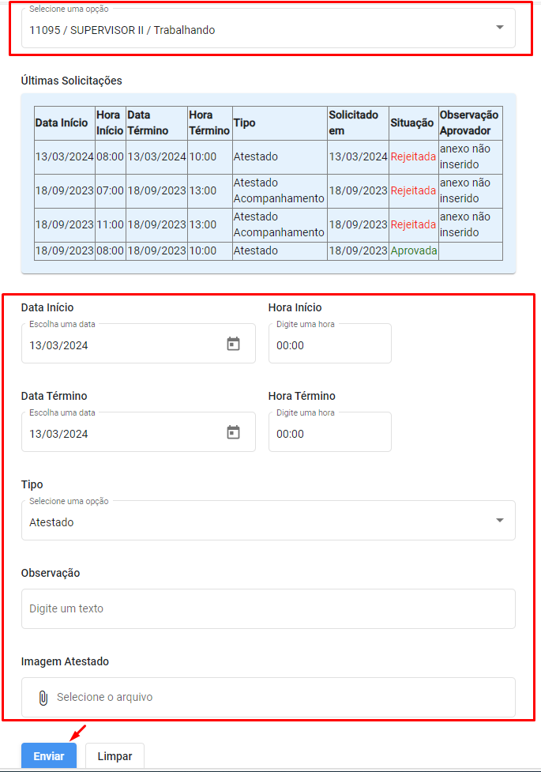541x772 pixels.
Task: Click the Data Início table header
Action: point(65,123)
